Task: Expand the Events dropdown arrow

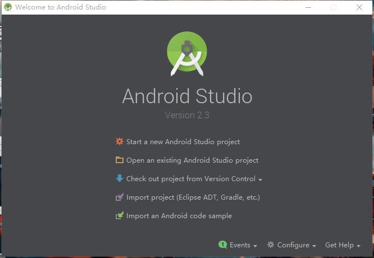Action: coord(256,246)
